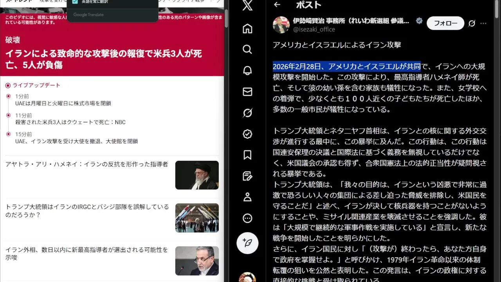Open Profile person icon in X sidebar

pos(247,197)
